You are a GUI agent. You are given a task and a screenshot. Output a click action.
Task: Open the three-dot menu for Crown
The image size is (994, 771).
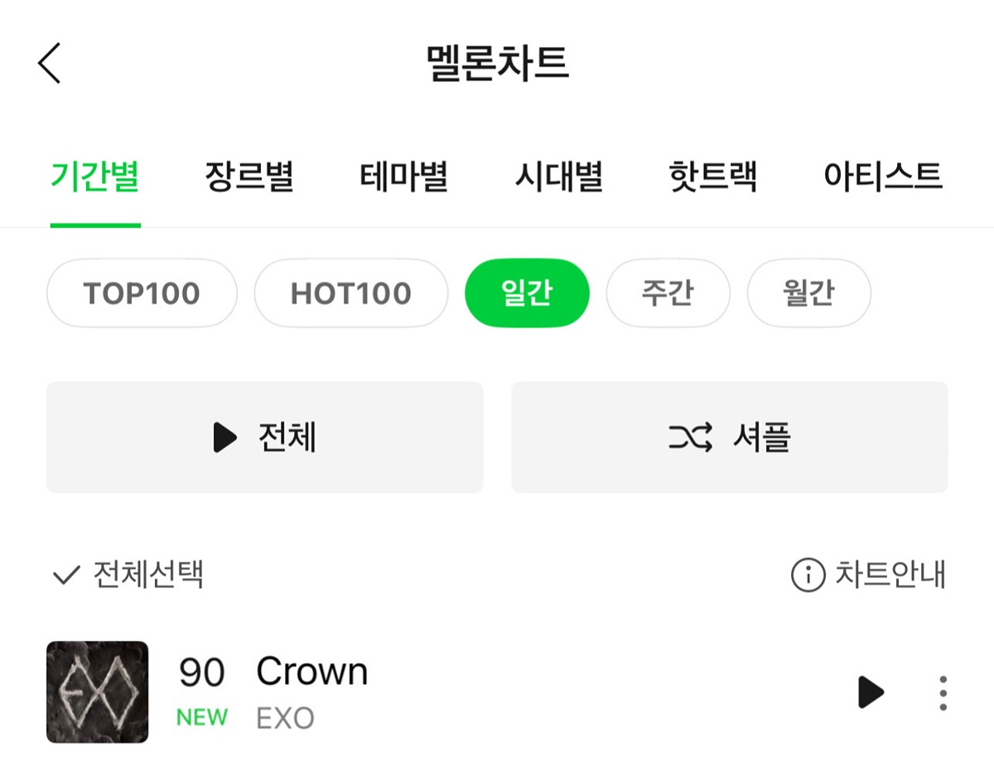point(943,692)
